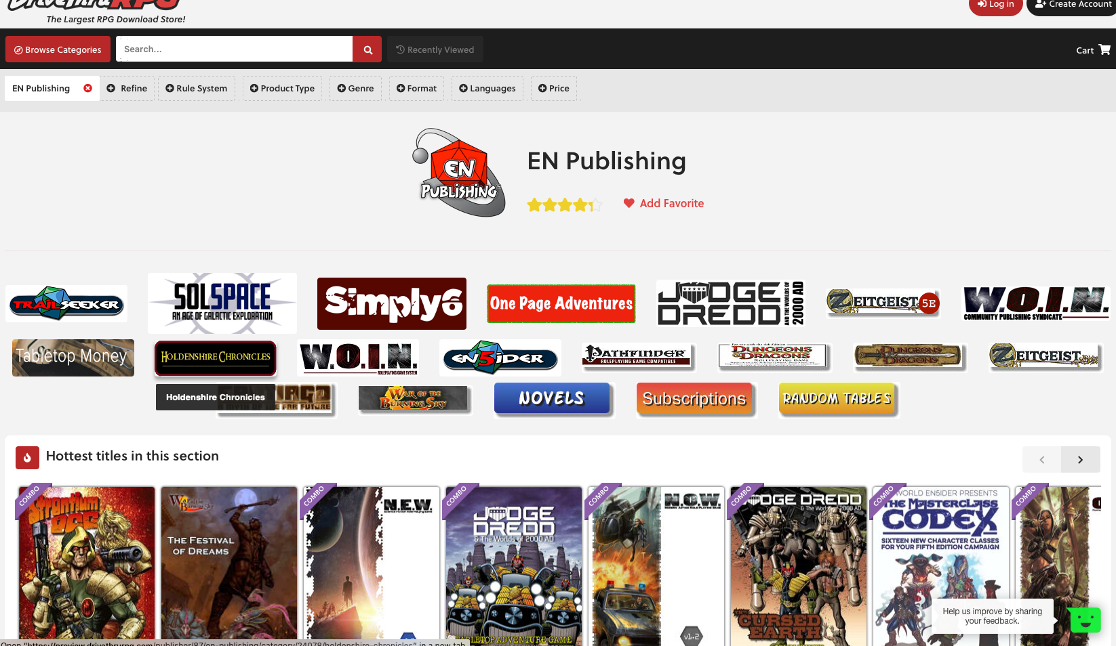Click the Hottest titles in this section heading
Screen dimensions: 1116x646
click(132, 456)
